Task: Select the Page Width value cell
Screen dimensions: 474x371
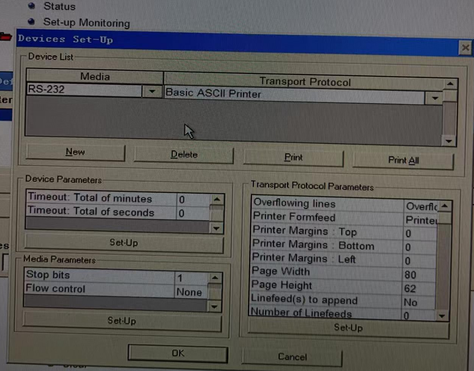Action: (x=419, y=275)
